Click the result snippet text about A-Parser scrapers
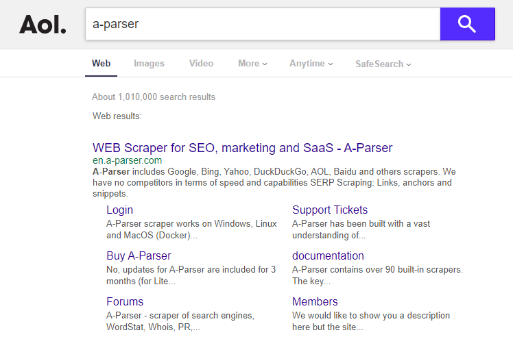 273,182
